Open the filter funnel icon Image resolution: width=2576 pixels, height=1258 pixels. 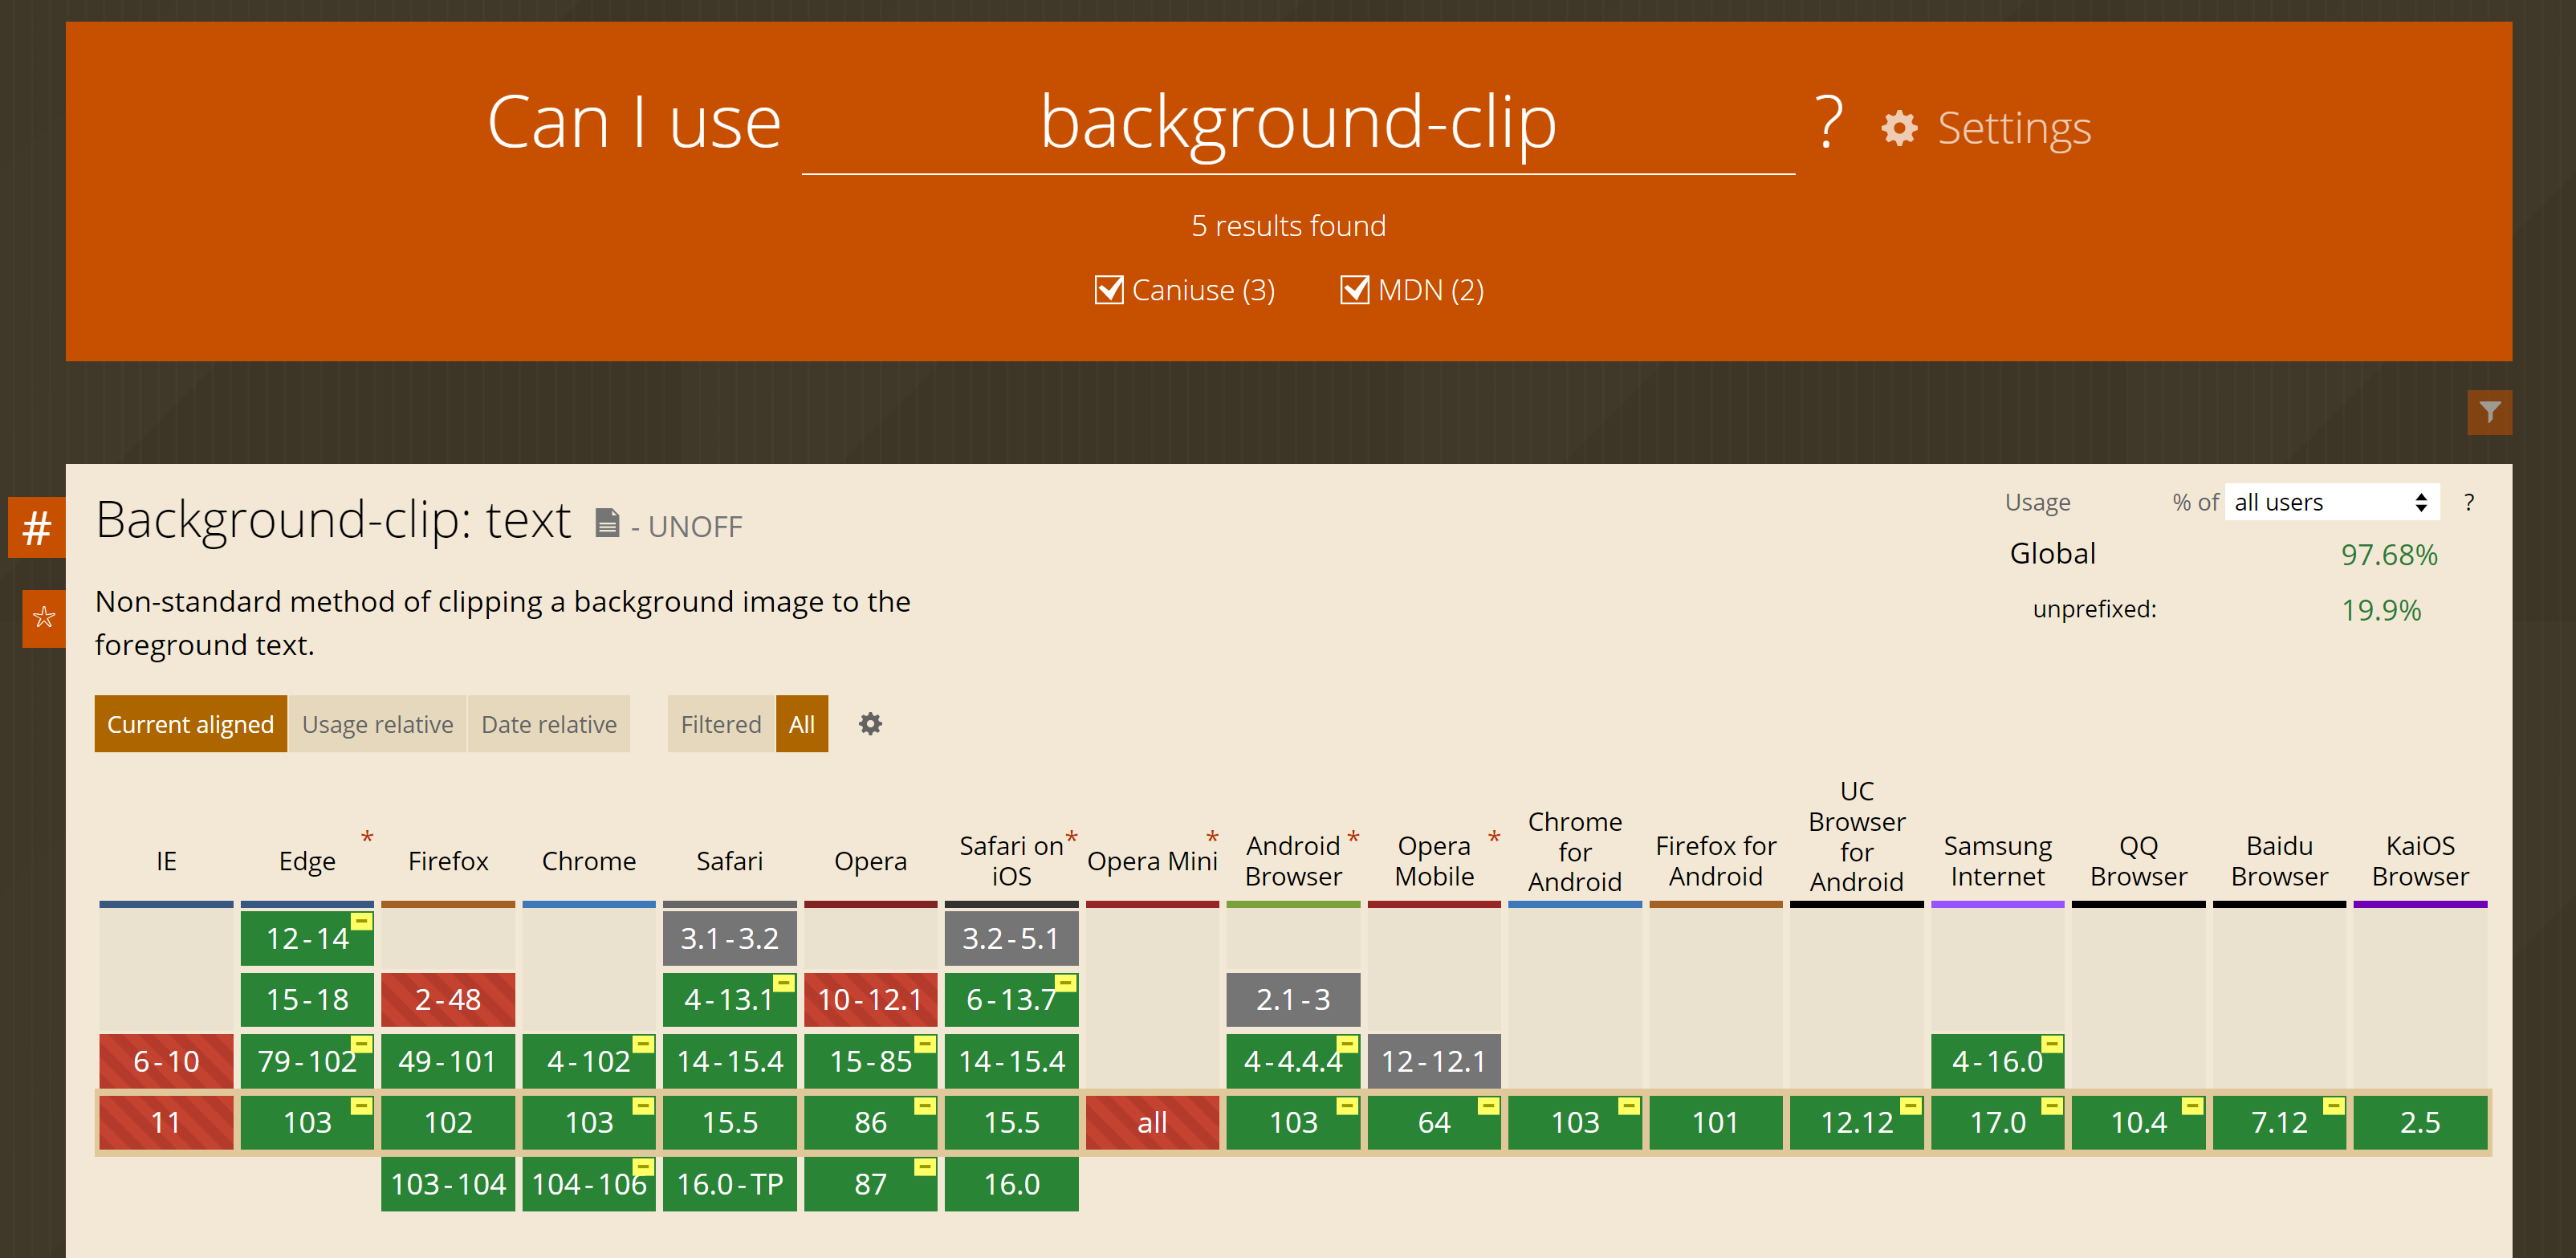pos(2489,412)
